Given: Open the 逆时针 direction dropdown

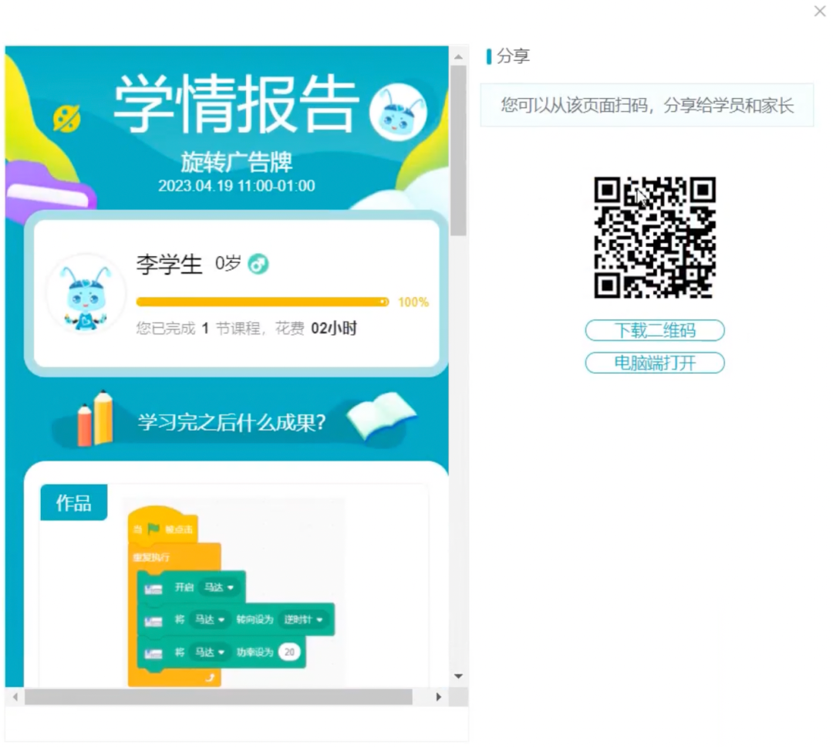Looking at the screenshot, I should [x=302, y=620].
